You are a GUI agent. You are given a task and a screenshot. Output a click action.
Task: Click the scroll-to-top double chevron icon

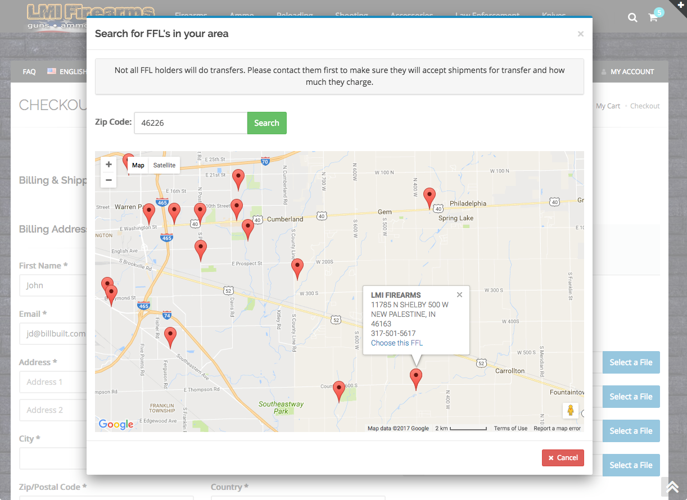(672, 487)
